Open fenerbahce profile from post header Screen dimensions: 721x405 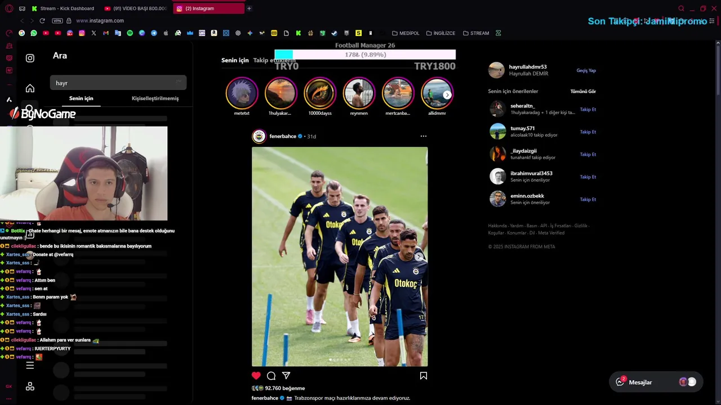tap(283, 136)
